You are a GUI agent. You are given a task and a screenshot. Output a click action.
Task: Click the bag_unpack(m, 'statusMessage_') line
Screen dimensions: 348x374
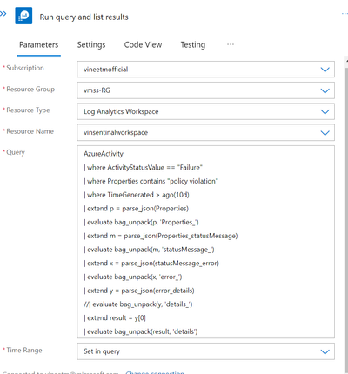tap(149, 250)
